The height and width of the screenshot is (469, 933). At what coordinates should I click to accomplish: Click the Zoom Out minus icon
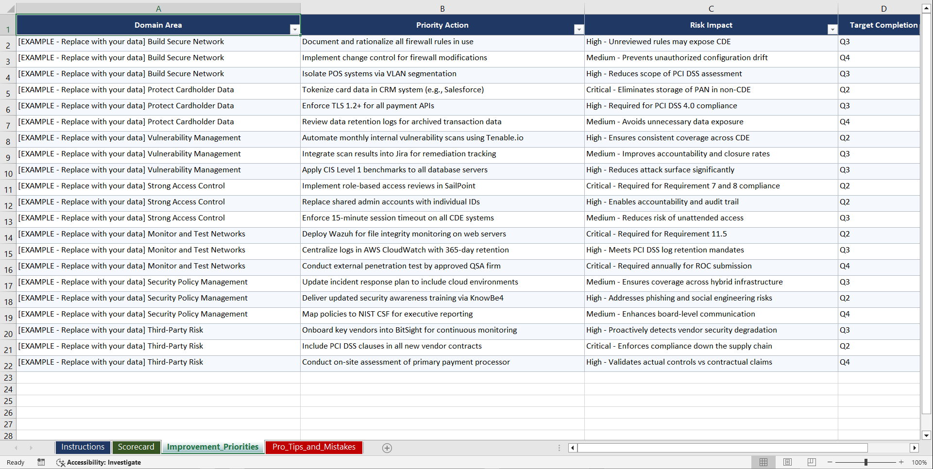[x=830, y=462]
